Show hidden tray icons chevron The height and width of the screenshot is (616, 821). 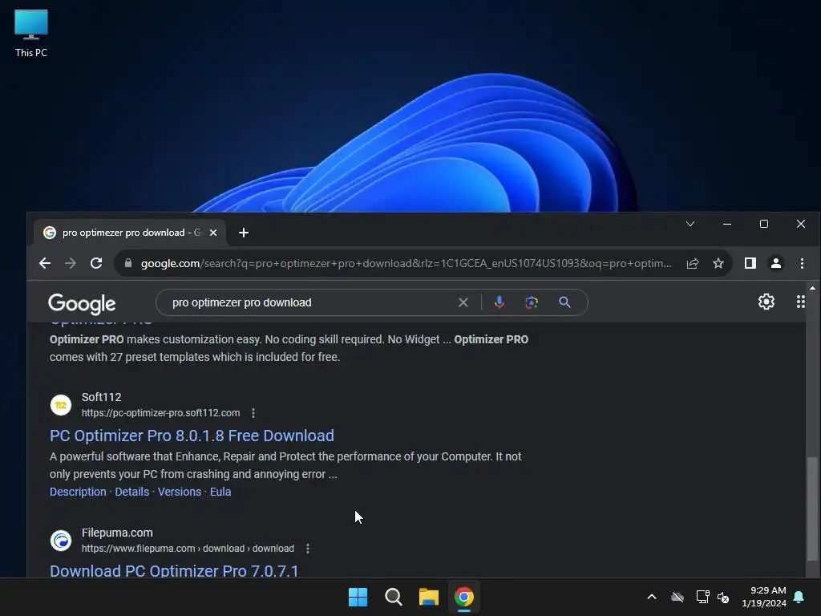(x=652, y=597)
